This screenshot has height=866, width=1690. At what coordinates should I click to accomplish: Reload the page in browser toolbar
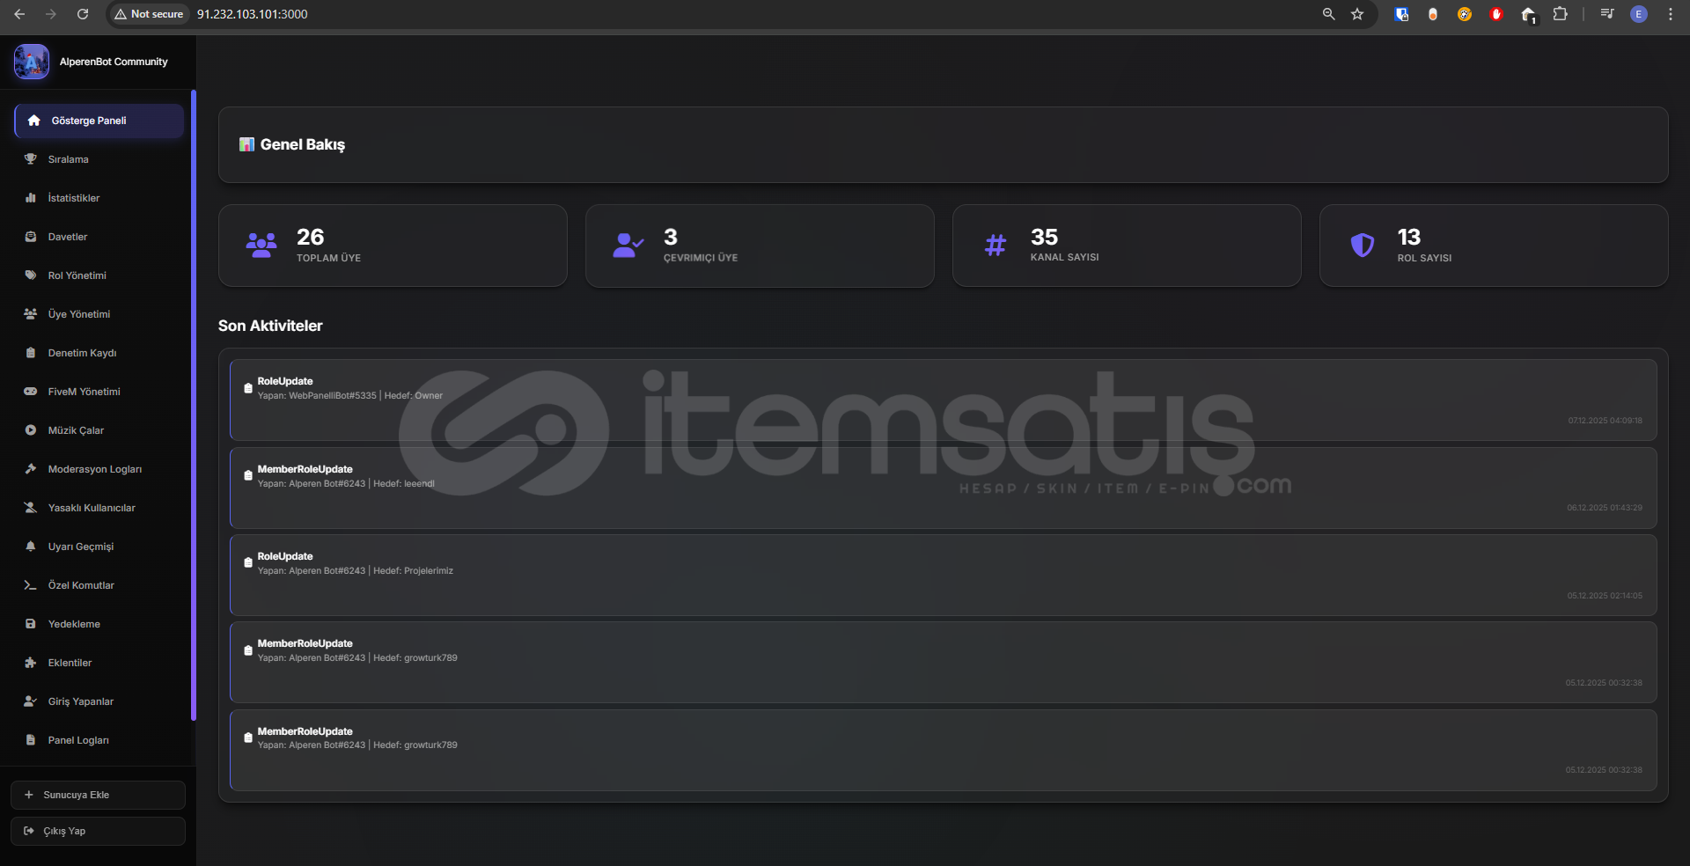(x=83, y=14)
